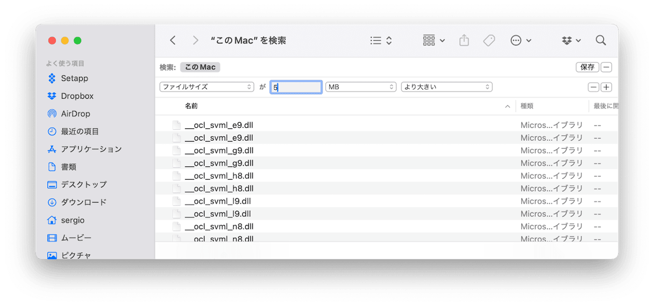Select アプリケーション in the sidebar
Screen dimensions: 654x306
point(91,149)
